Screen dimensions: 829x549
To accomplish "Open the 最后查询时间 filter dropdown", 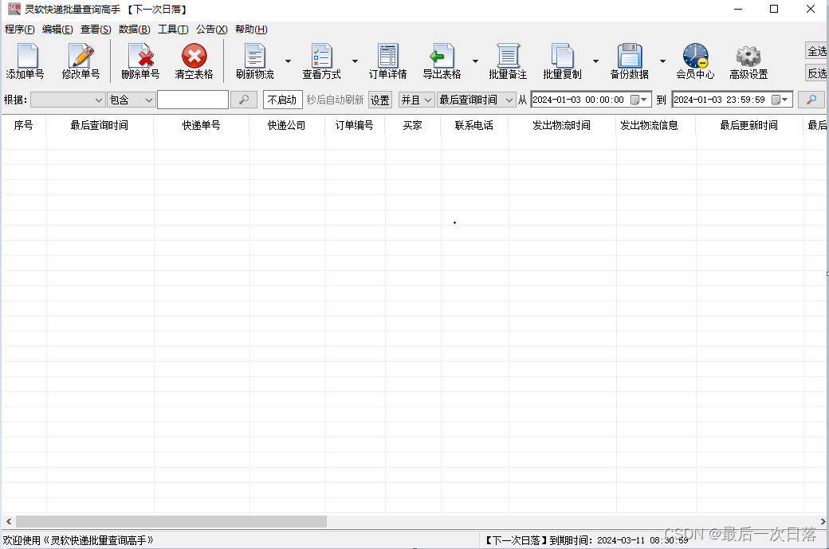I will [x=477, y=100].
